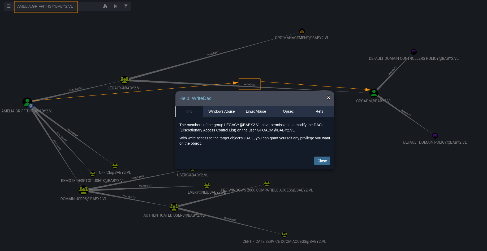Select the DOMAIN USERS group node
The image size is (487, 251).
(84, 190)
